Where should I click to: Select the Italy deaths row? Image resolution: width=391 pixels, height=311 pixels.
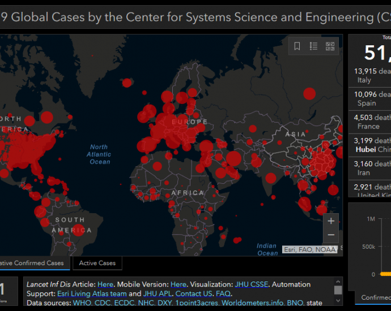point(369,76)
